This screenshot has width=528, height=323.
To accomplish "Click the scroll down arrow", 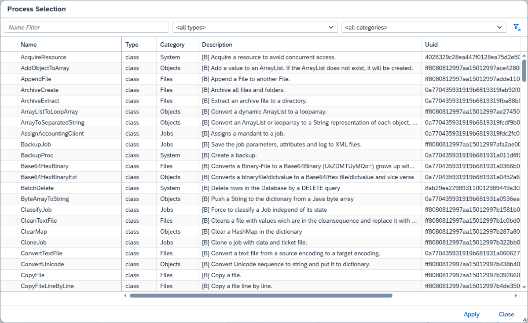I will (x=524, y=286).
